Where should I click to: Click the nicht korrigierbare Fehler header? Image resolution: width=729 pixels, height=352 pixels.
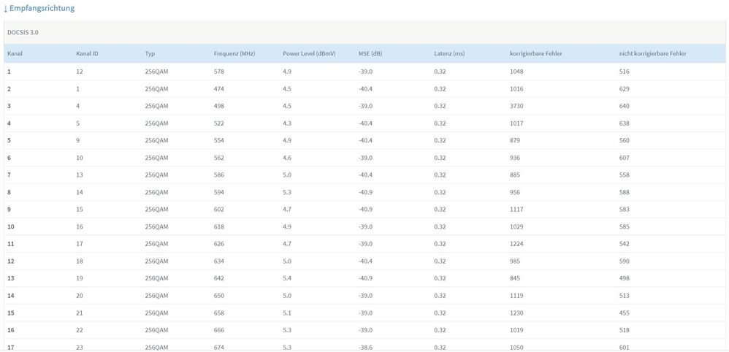tap(652, 54)
